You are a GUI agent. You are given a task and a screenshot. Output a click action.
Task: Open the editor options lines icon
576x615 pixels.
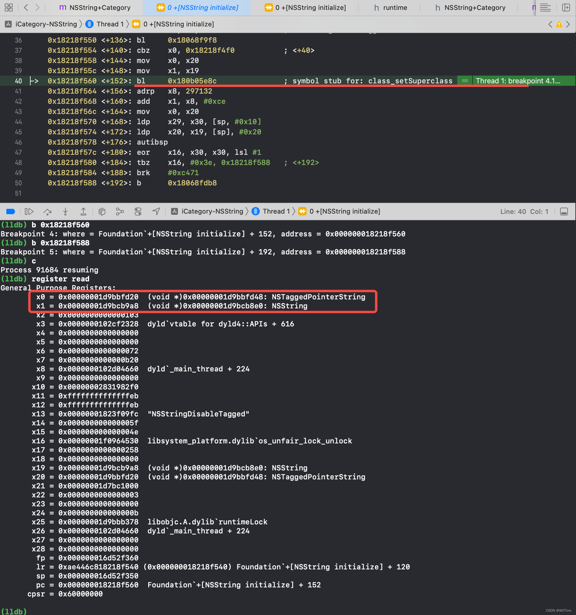tap(545, 7)
